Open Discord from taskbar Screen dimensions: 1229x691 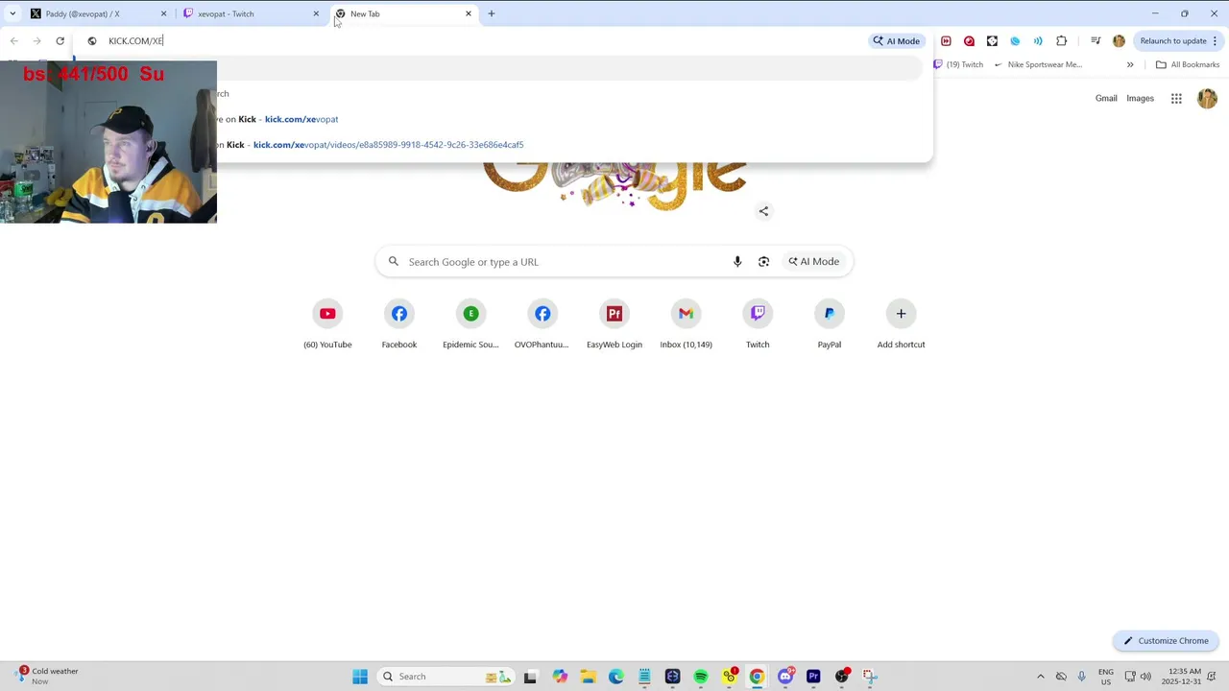pyautogui.click(x=785, y=677)
